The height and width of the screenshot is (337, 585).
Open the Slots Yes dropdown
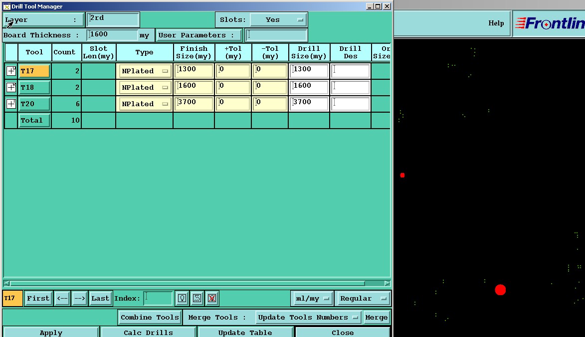pos(278,20)
